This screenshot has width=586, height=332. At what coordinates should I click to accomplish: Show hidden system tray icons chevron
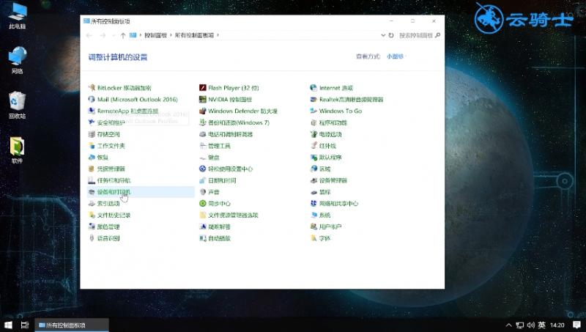508,325
